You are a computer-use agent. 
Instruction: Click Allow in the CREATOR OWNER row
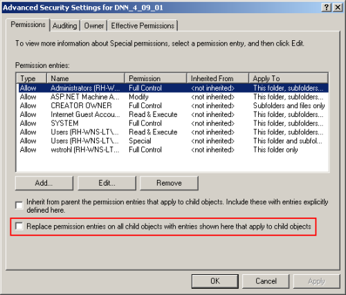pyautogui.click(x=28, y=105)
